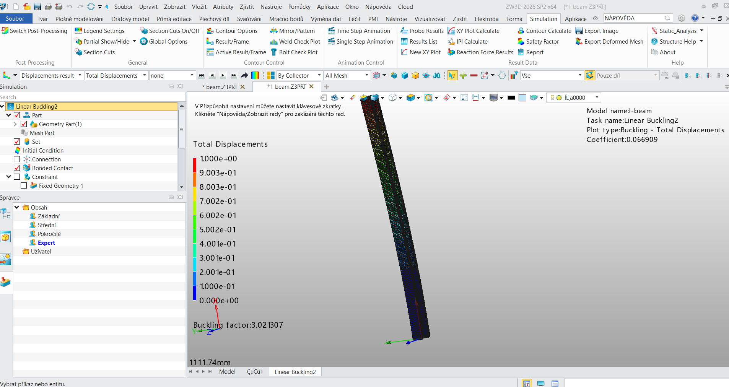
Task: Generate simulation Report
Action: click(x=530, y=52)
